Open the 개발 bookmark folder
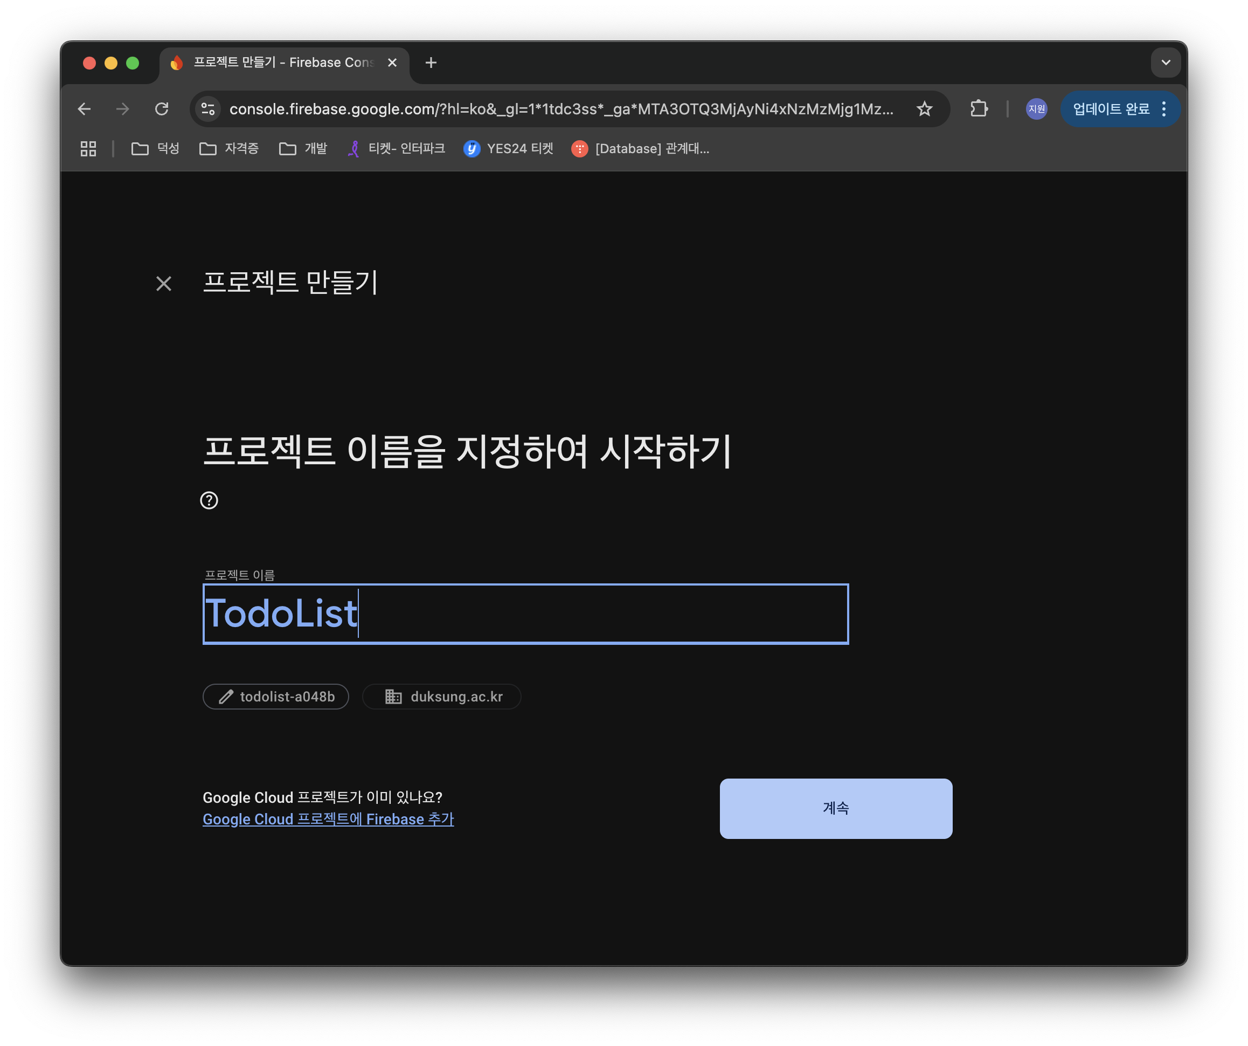The image size is (1248, 1046). tap(303, 149)
